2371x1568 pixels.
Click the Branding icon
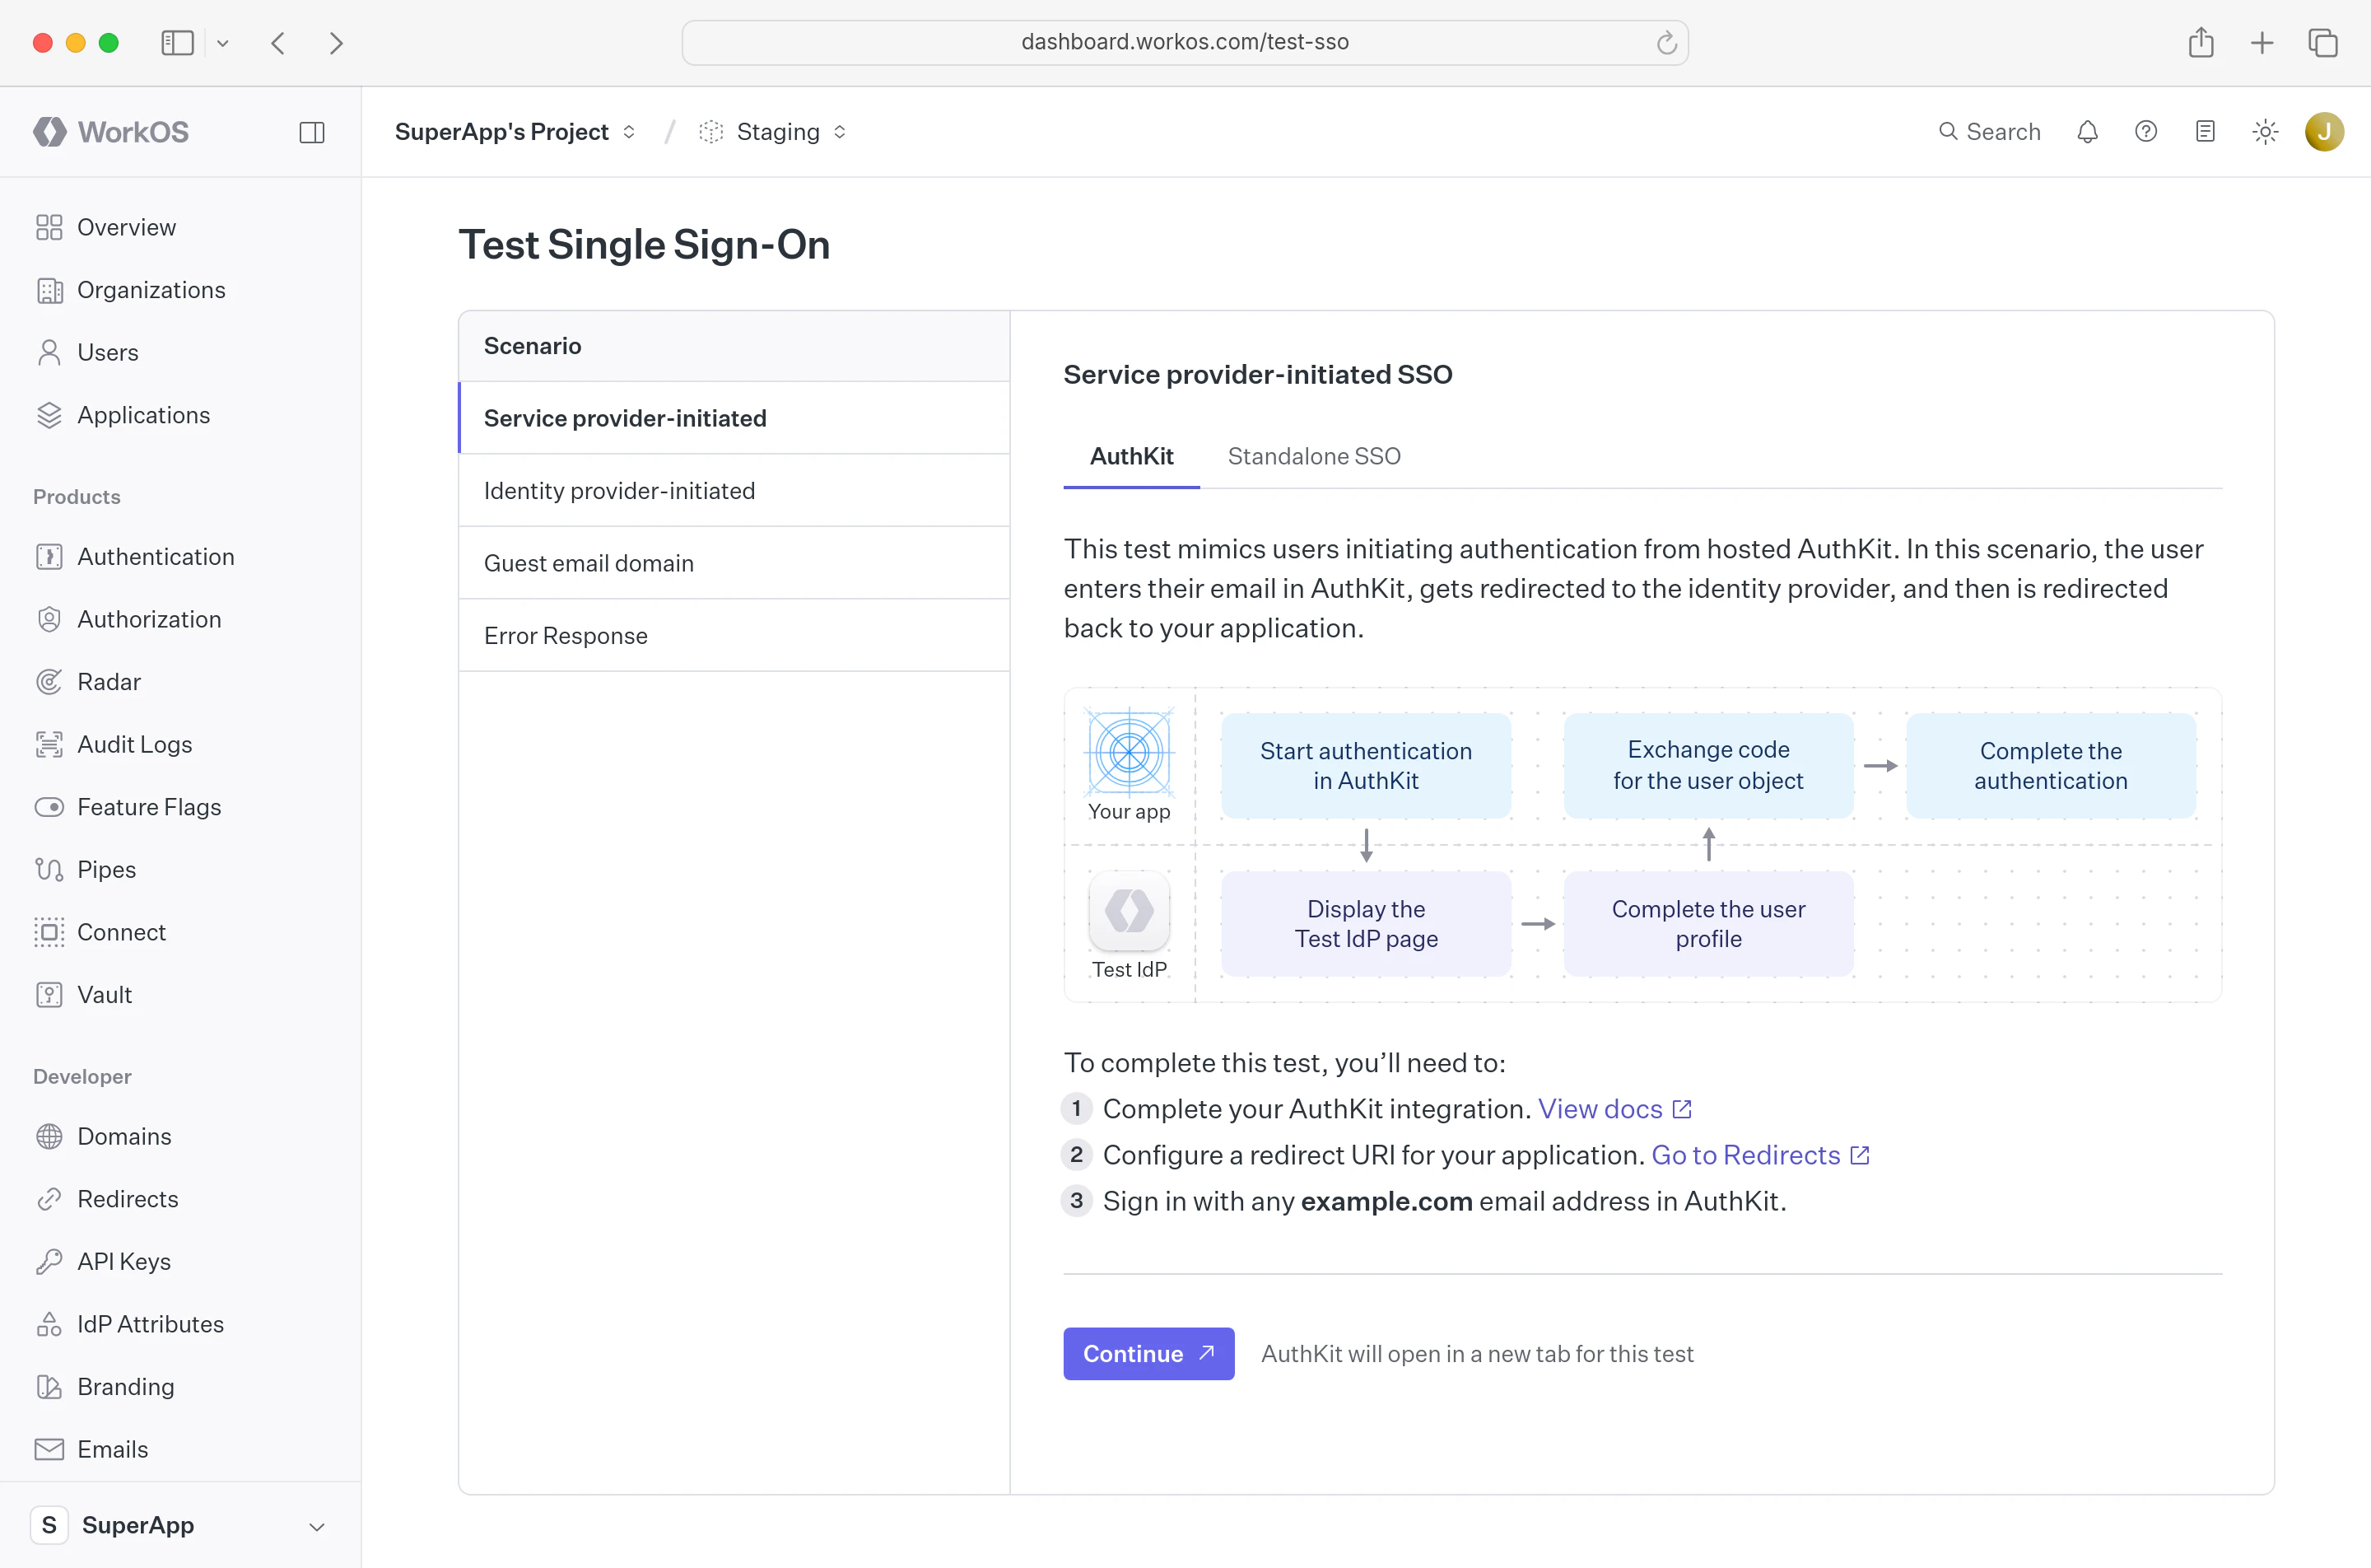pos(49,1387)
